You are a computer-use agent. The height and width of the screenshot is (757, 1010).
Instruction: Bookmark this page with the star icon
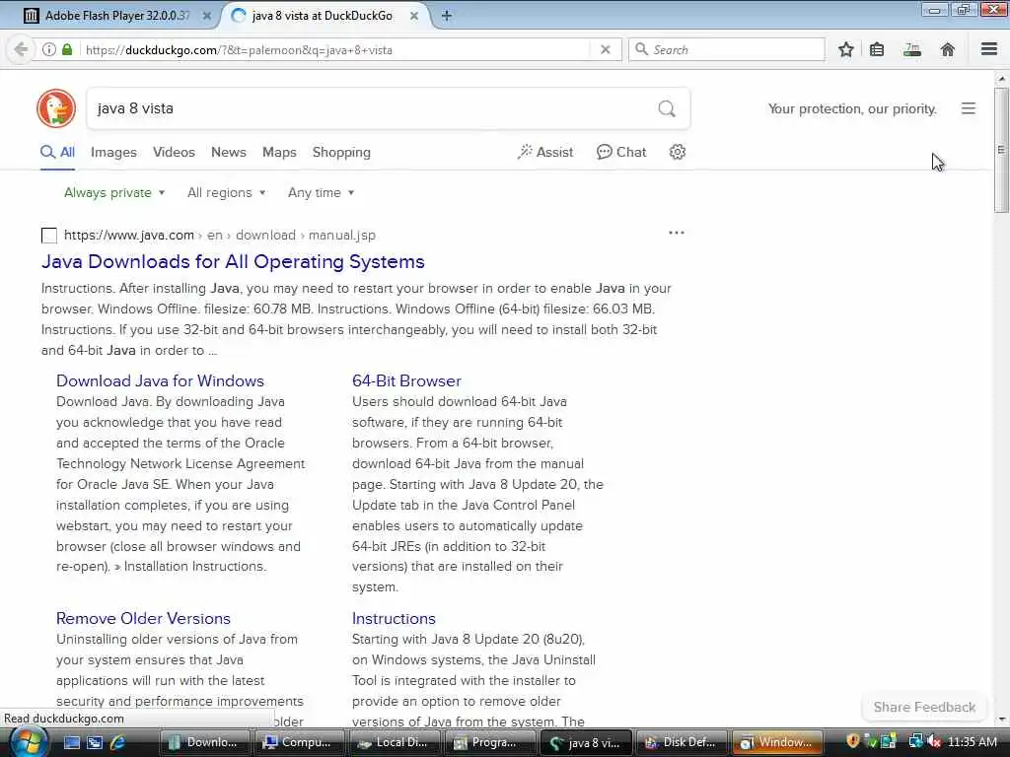point(845,49)
